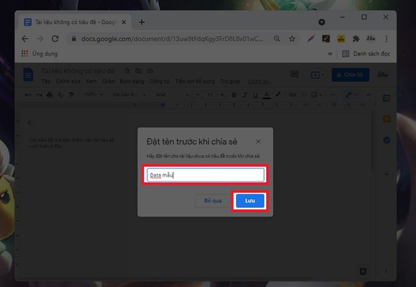Close the Đặt tên trước khi chia sẻ dialog
The height and width of the screenshot is (287, 416).
tap(258, 142)
